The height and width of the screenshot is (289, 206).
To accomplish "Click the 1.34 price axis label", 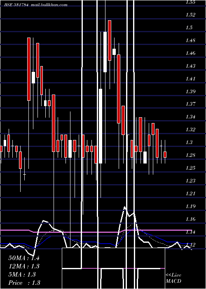I will 190,117.
